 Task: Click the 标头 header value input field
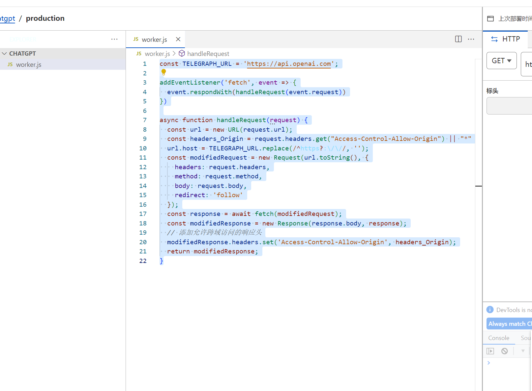tap(511, 106)
